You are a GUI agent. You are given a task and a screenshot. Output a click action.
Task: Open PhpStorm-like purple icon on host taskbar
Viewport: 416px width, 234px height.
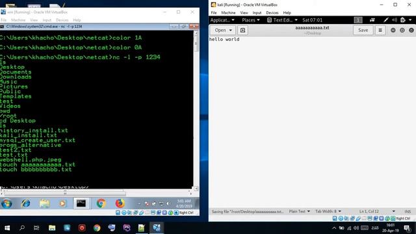point(127,228)
